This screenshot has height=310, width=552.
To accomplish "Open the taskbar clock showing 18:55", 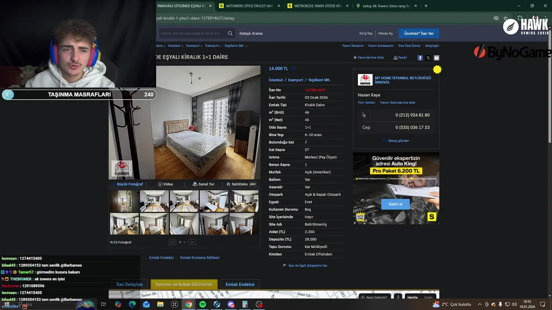I will click(x=527, y=304).
